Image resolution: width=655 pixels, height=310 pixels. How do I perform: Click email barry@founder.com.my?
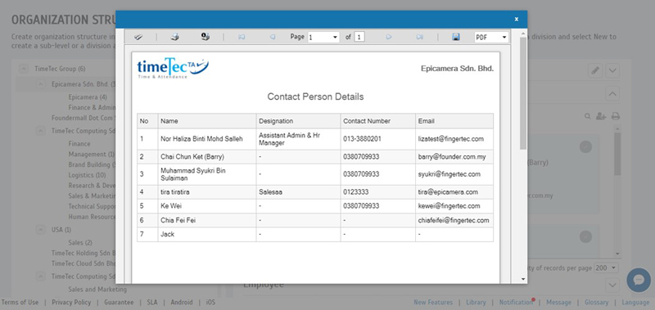452,157
